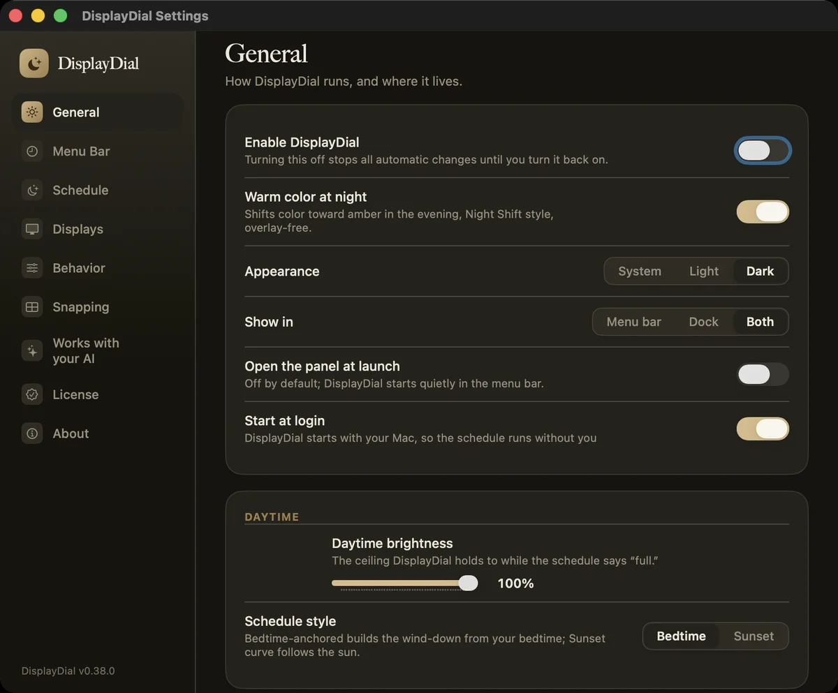Image resolution: width=838 pixels, height=693 pixels.
Task: Click the yellow minimize window button
Action: (38, 15)
